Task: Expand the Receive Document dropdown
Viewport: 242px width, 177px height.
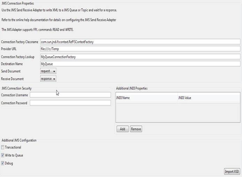Action: coord(48,79)
